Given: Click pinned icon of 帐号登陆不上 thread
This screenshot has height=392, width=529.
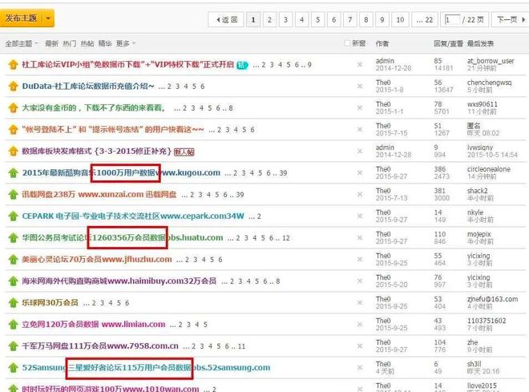Looking at the screenshot, I should click(x=13, y=130).
